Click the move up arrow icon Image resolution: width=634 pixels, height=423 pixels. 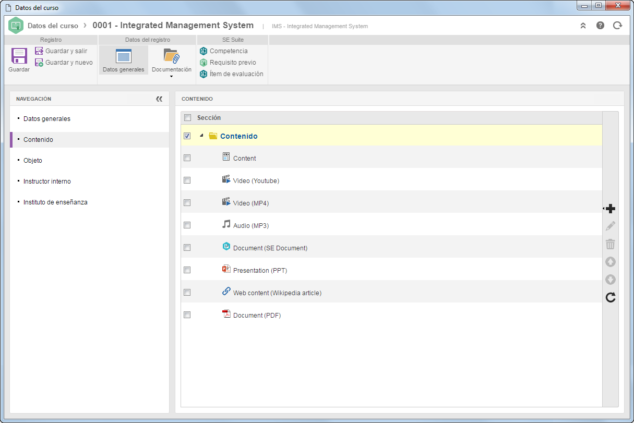click(x=611, y=262)
